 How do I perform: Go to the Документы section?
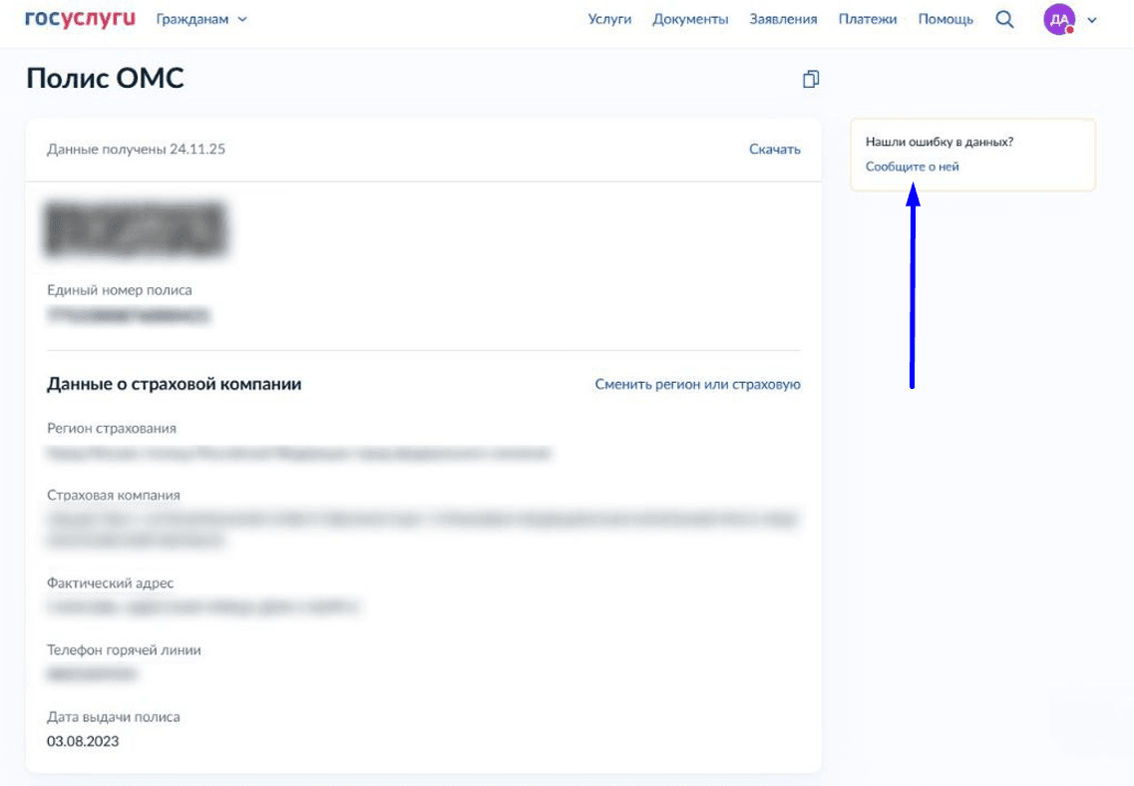click(x=690, y=19)
